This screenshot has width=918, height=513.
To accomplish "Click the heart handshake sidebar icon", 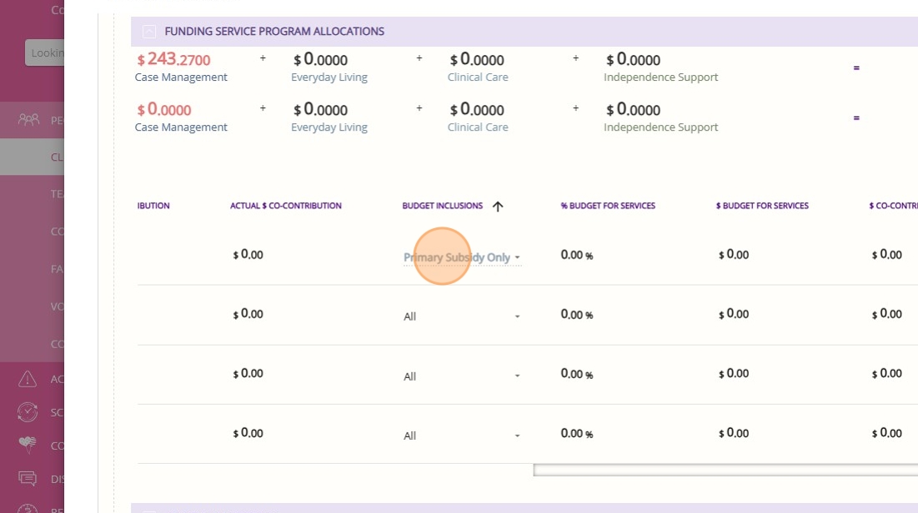I will coord(28,446).
